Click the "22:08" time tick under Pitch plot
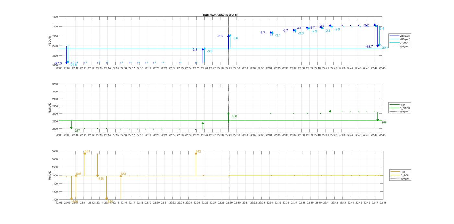The width and height of the screenshot is (454, 224). 59,135
